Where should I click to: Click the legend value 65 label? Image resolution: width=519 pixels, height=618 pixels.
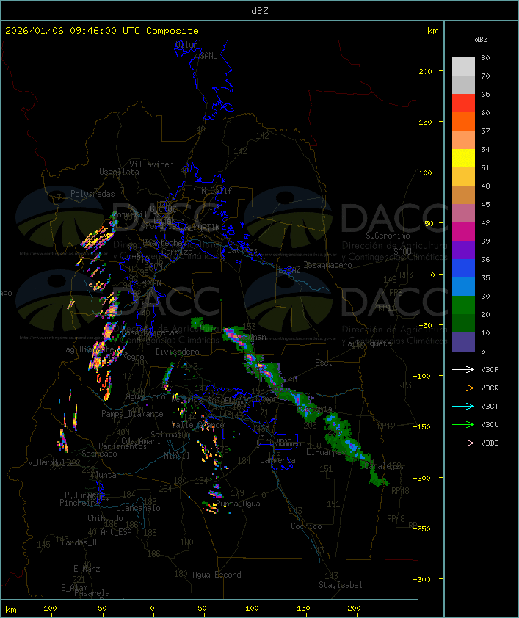tap(485, 94)
